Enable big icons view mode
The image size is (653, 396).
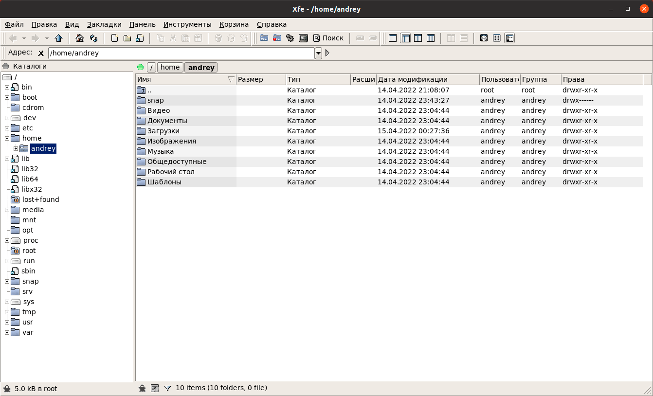[x=484, y=38]
